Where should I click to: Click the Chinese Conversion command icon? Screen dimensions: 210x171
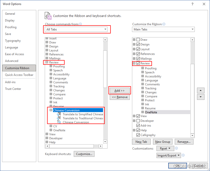(59, 122)
